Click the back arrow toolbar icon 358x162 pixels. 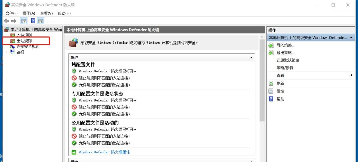point(6,21)
